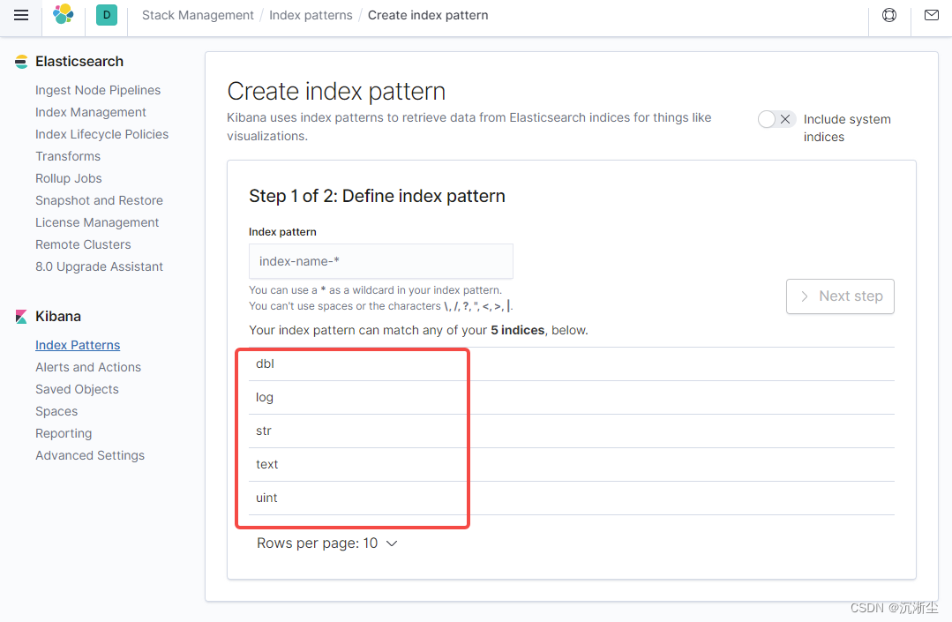Enable the Include system indices toggle

(776, 117)
